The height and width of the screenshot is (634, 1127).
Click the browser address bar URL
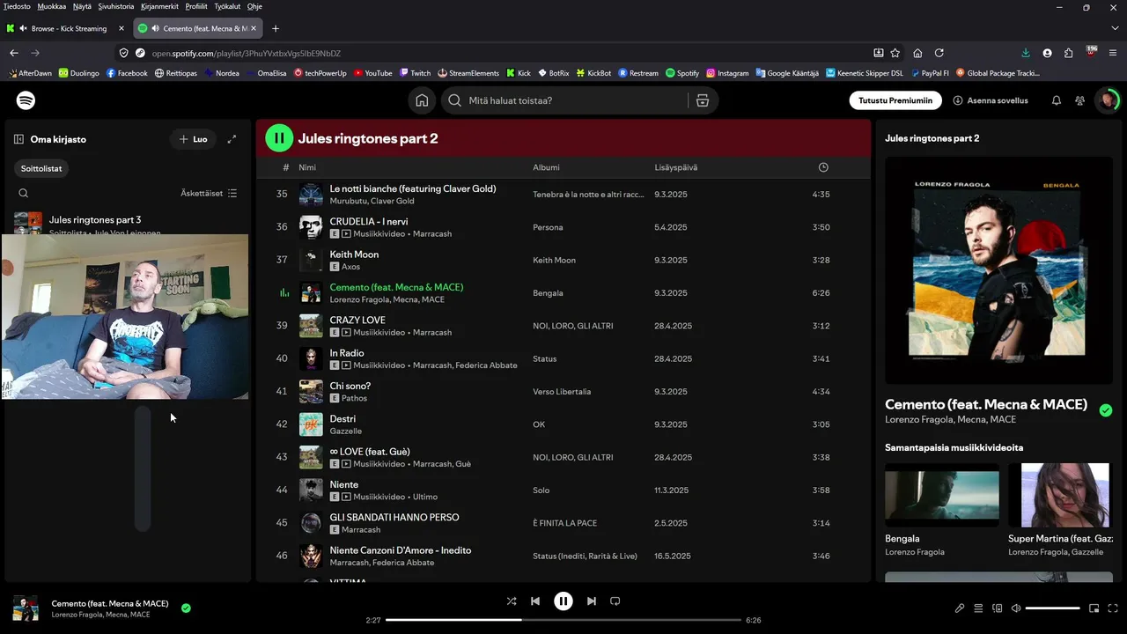[246, 53]
